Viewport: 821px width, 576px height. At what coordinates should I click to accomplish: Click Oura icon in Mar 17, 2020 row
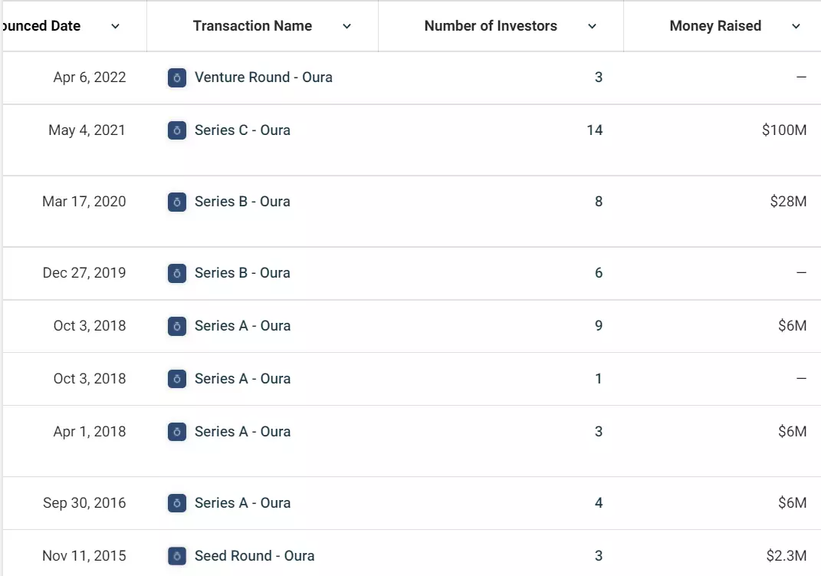tap(177, 202)
